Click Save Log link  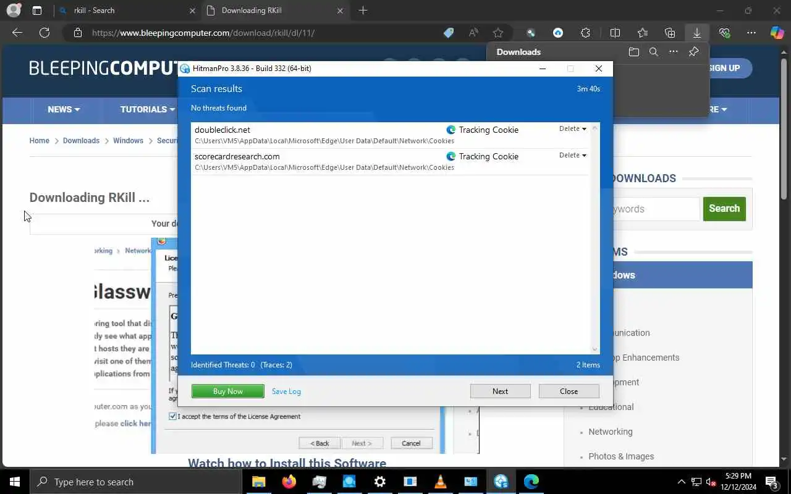(x=286, y=391)
